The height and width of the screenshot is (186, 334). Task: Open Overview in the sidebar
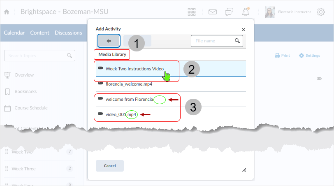24,75
